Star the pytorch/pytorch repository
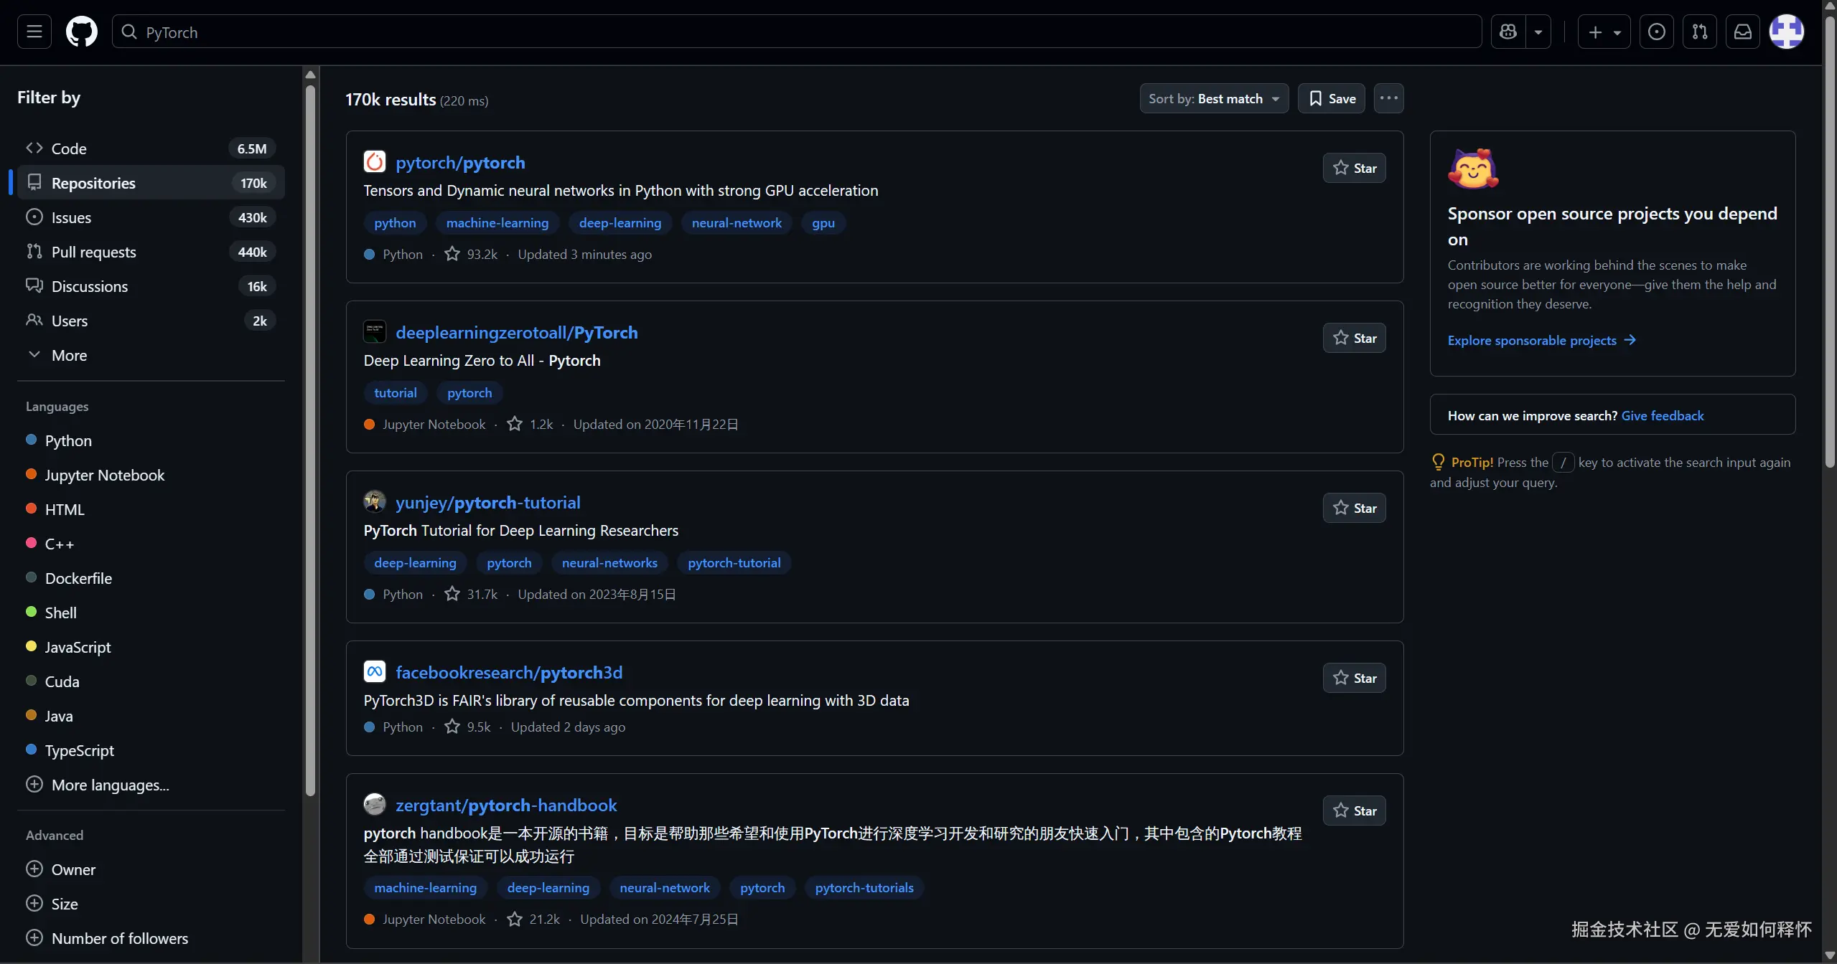The width and height of the screenshot is (1837, 964). click(1354, 168)
